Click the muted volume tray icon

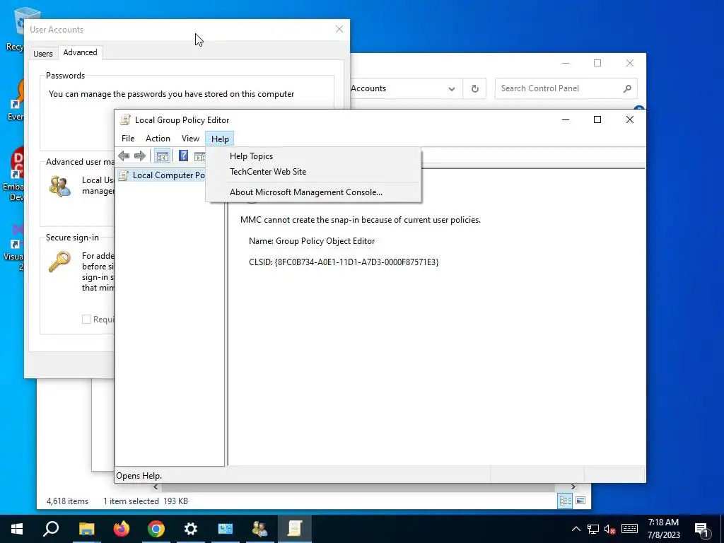tap(610, 529)
